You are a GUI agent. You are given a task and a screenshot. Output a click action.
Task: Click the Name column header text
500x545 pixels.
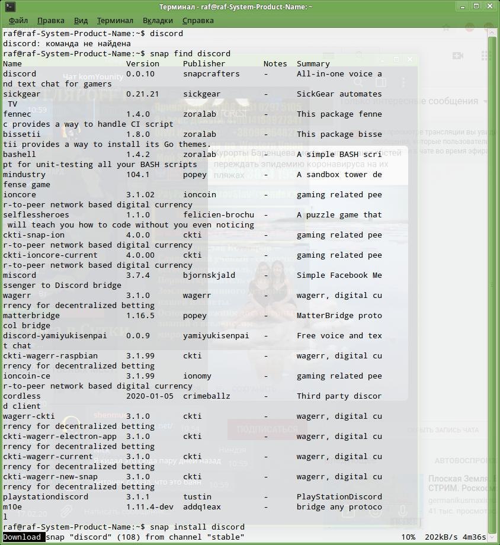coord(12,63)
